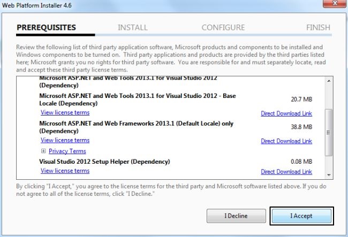View license terms for Visual Studio 2012 Setup Helper
Image resolution: width=348 pixels, height=237 pixels.
click(65, 171)
